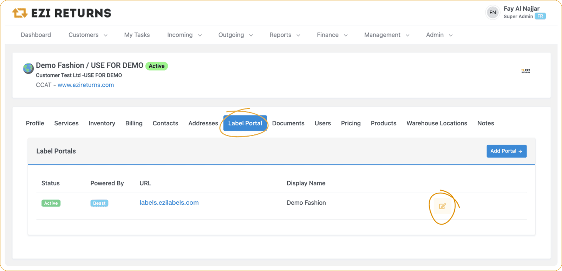Expand the Finance dropdown menu
Screen dimensions: 562x271
(x=332, y=35)
